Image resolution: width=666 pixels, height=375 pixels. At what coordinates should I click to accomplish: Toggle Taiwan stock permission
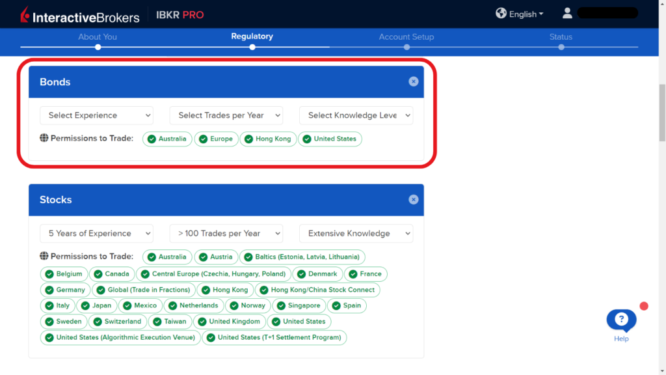[170, 322]
